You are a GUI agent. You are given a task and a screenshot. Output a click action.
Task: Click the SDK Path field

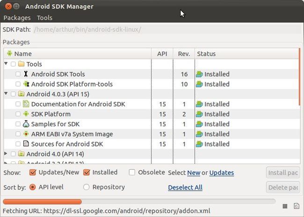pos(167,29)
